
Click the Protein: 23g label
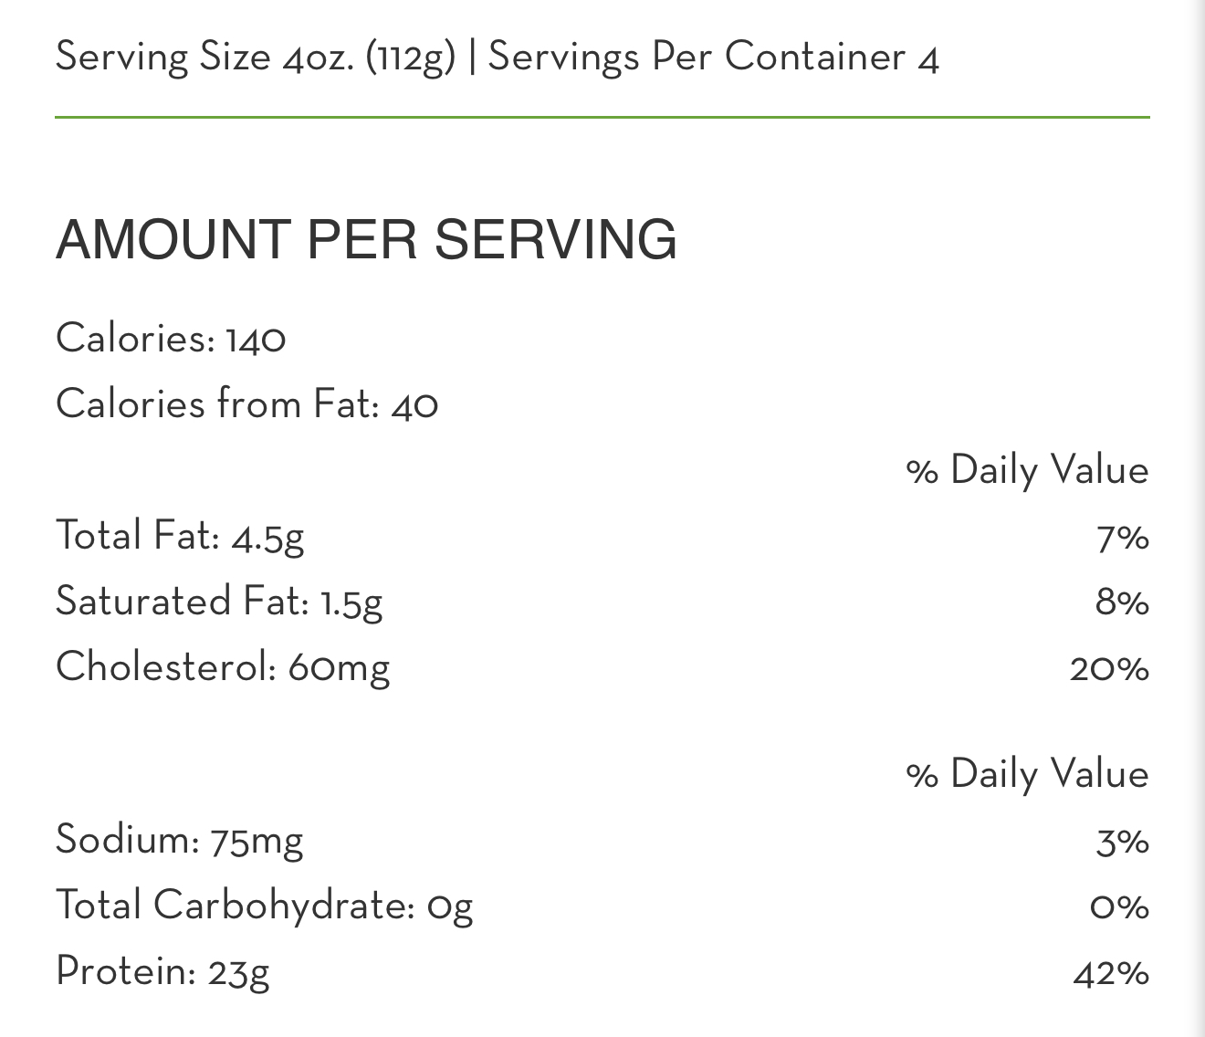coord(162,971)
